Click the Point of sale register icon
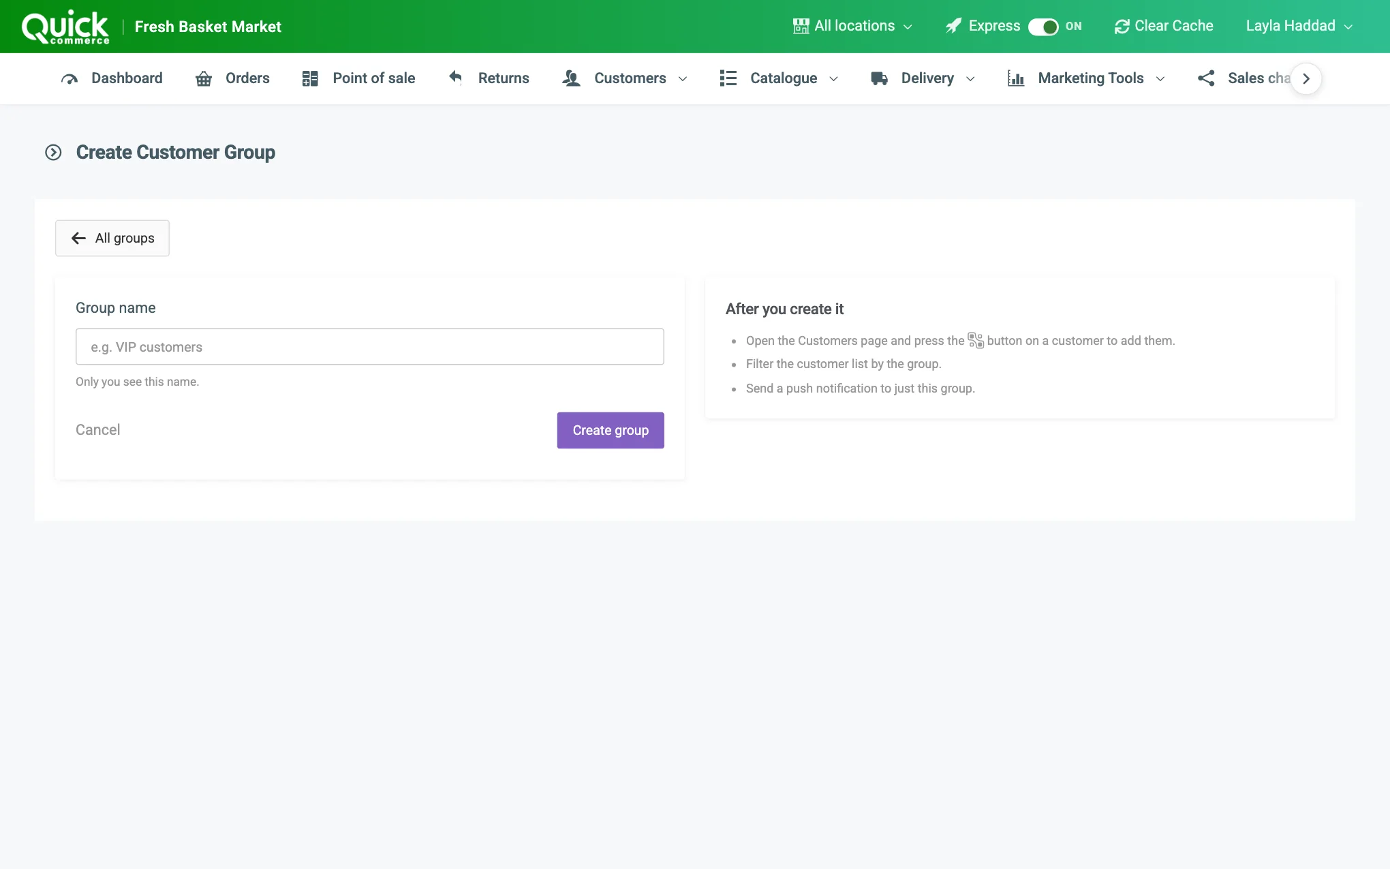1390x869 pixels. pyautogui.click(x=310, y=79)
